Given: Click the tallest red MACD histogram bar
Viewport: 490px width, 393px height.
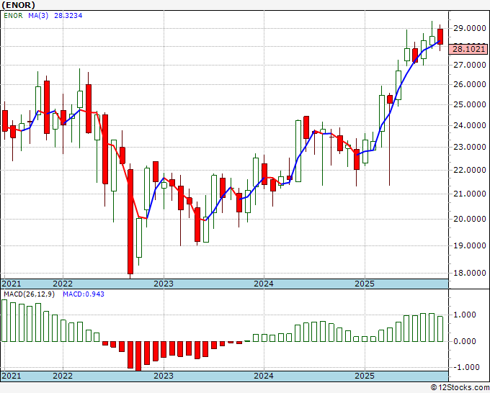Looking at the screenshot, I should click(x=138, y=356).
